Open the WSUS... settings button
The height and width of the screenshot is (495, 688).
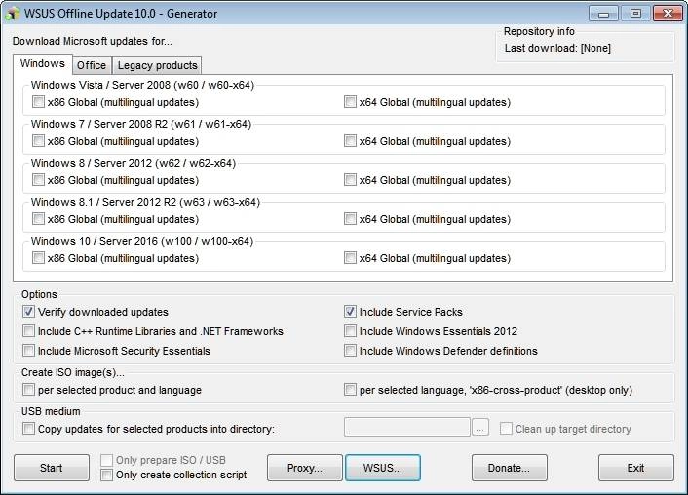tap(383, 468)
